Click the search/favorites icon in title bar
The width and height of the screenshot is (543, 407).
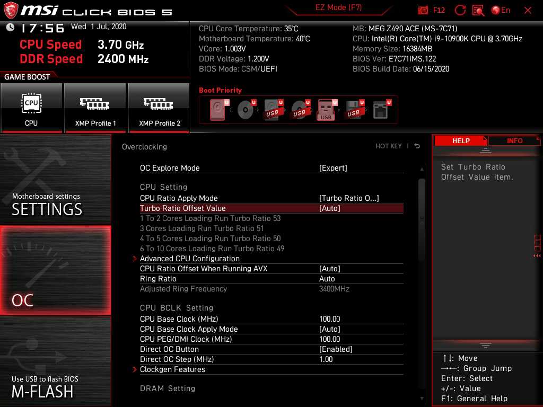(x=477, y=10)
